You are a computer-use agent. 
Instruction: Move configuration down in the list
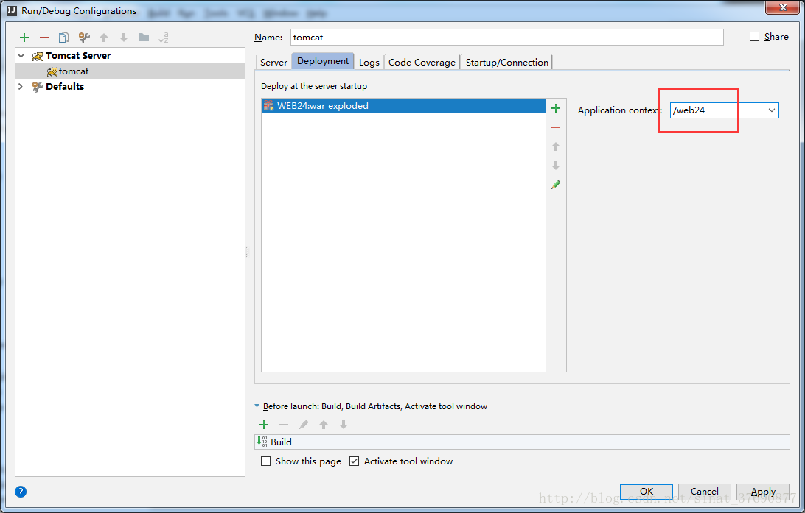(x=124, y=38)
